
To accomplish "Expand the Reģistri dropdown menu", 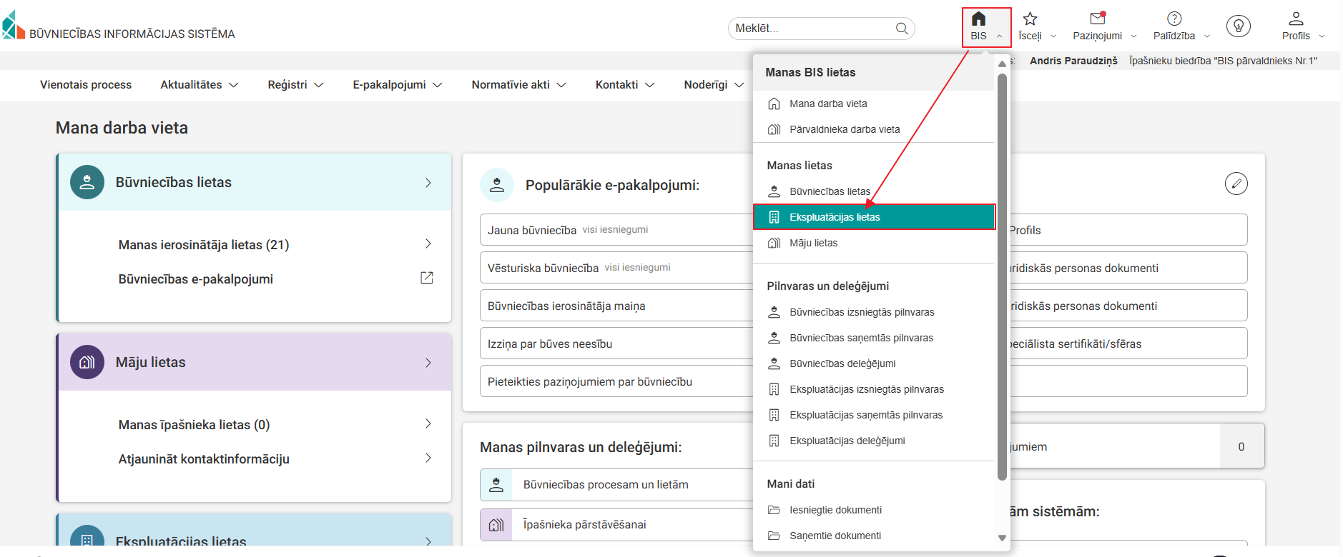I will (295, 85).
